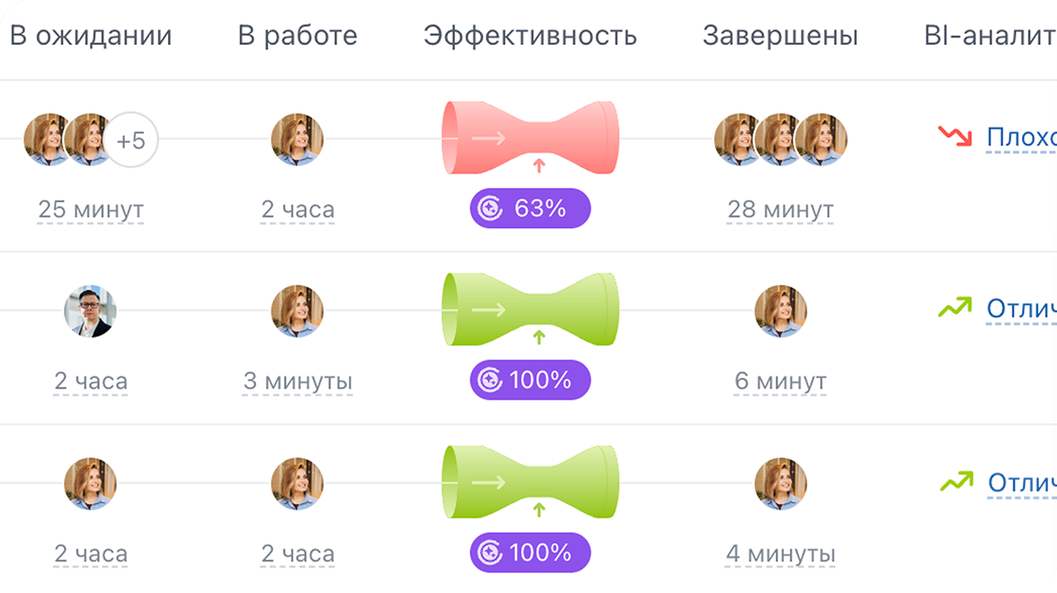Click the '3 минуты' in-work time label
This screenshot has width=1057, height=593.
pyautogui.click(x=298, y=381)
